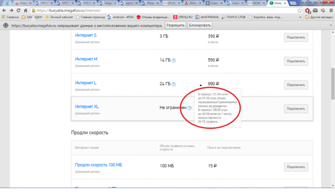This screenshot has width=335, height=196.
Task: Close the Sams tab
Action: click(x=242, y=3)
